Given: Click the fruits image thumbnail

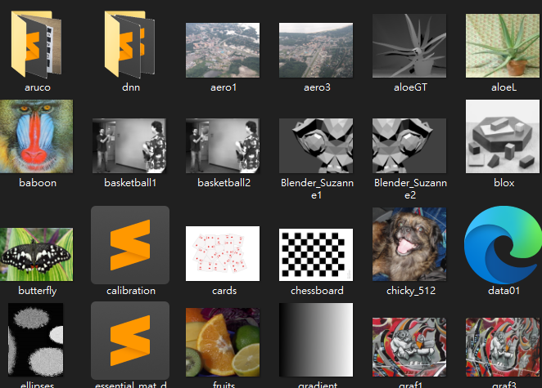Looking at the screenshot, I should click(x=223, y=341).
